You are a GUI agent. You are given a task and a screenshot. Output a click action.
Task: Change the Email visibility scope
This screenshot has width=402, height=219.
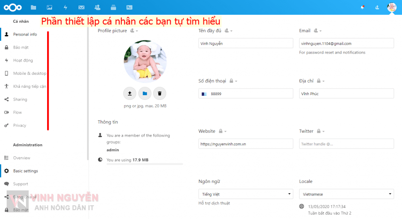point(318,31)
